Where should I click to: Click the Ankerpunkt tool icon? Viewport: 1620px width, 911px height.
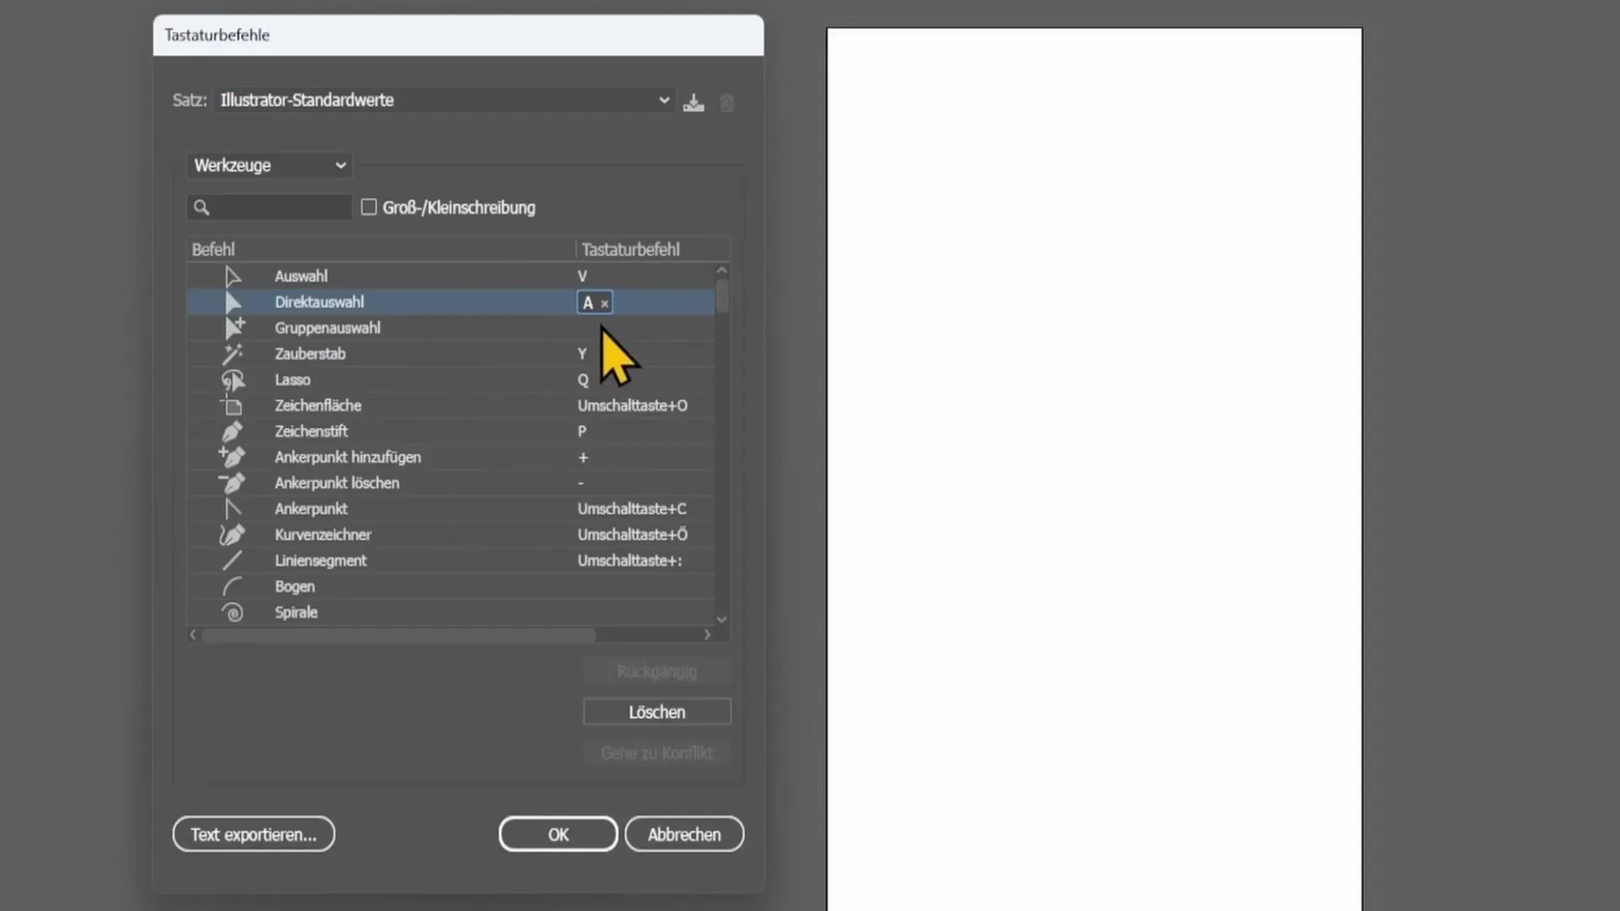coord(233,509)
